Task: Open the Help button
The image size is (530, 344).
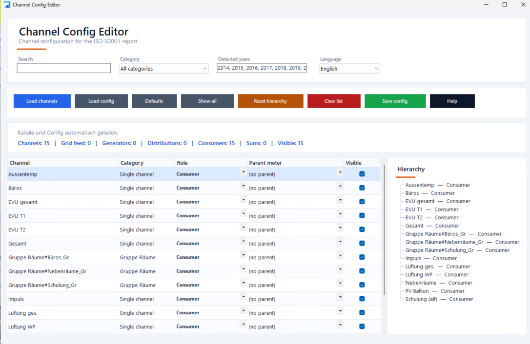Action: 452,101
